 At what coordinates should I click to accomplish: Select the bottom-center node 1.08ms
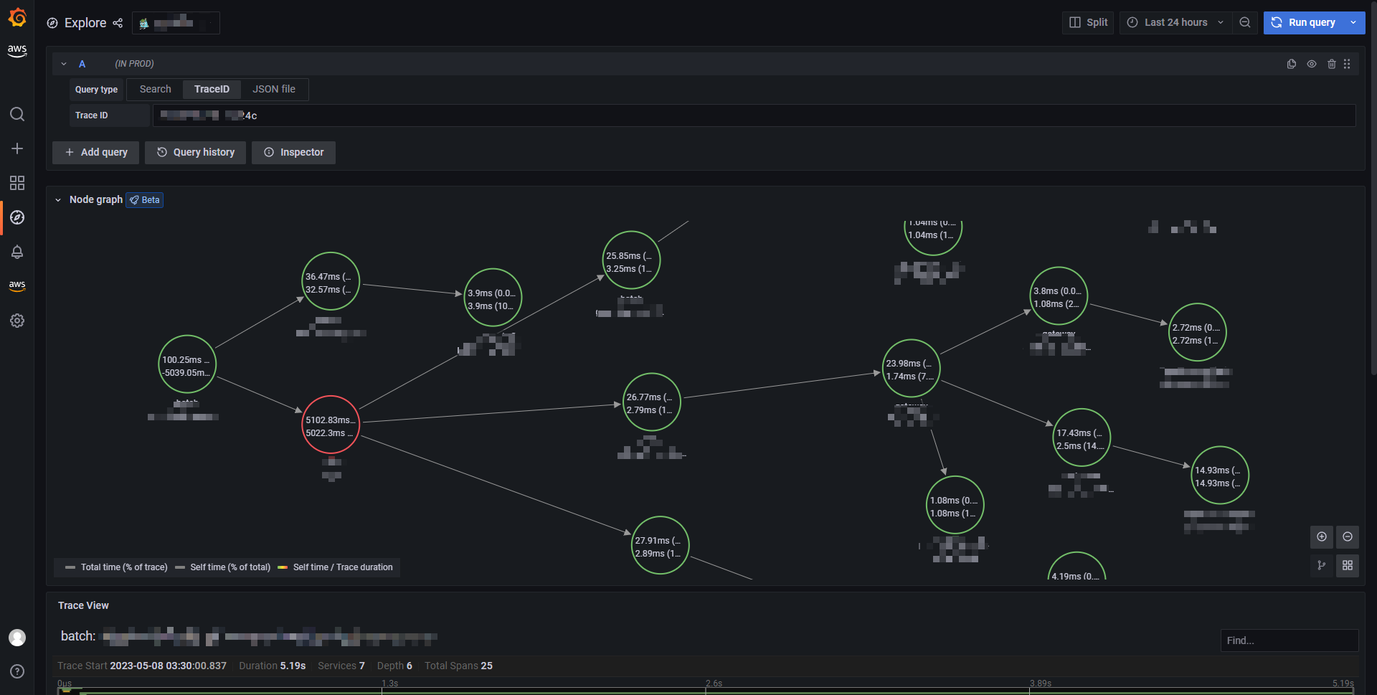(x=955, y=505)
